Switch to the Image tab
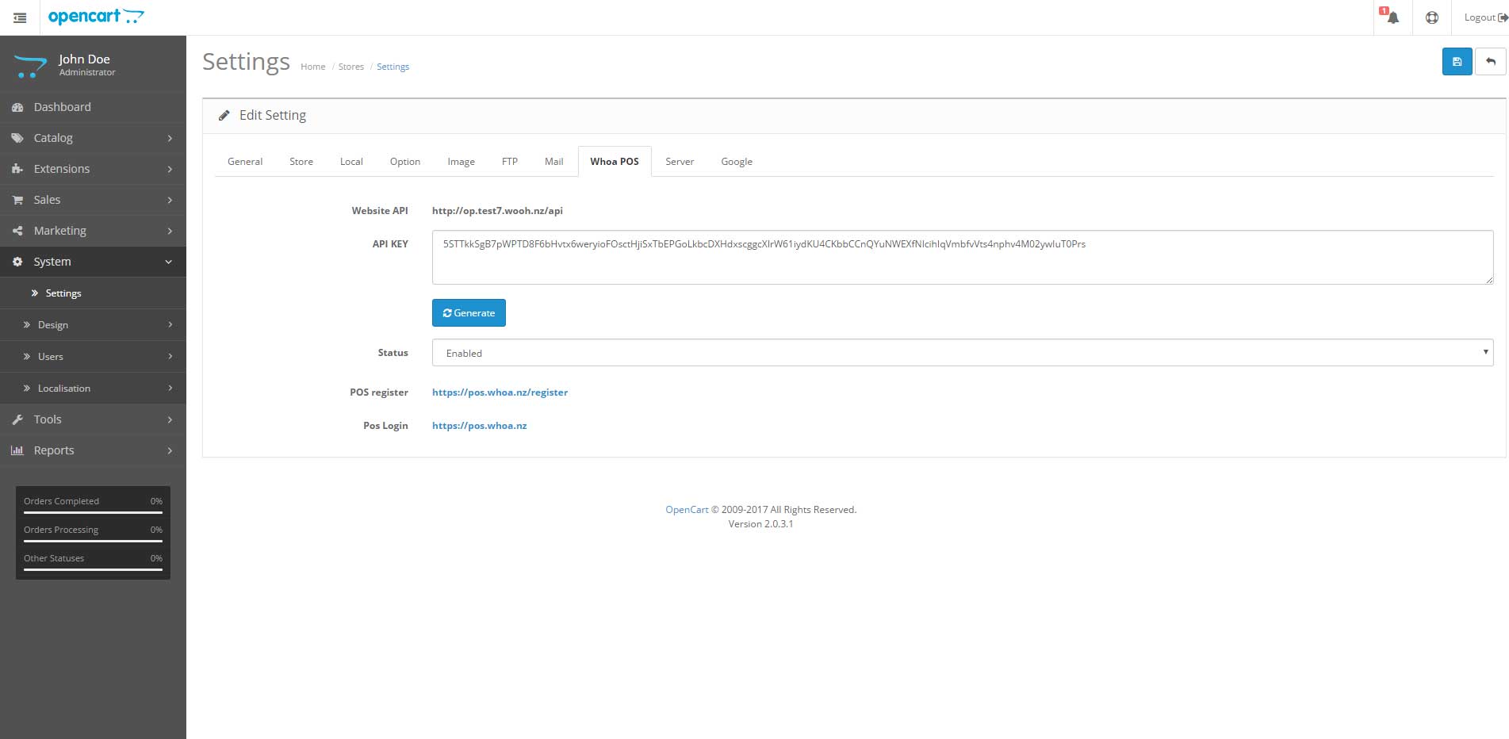This screenshot has width=1509, height=739. coord(461,161)
